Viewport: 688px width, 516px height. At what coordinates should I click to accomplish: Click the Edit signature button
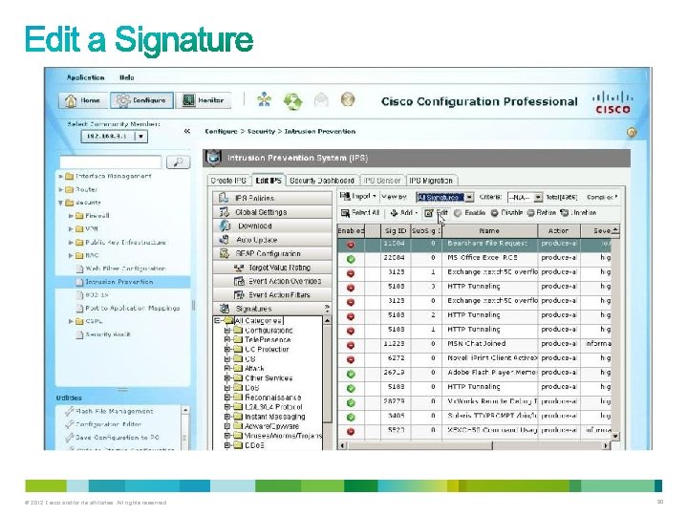point(436,213)
